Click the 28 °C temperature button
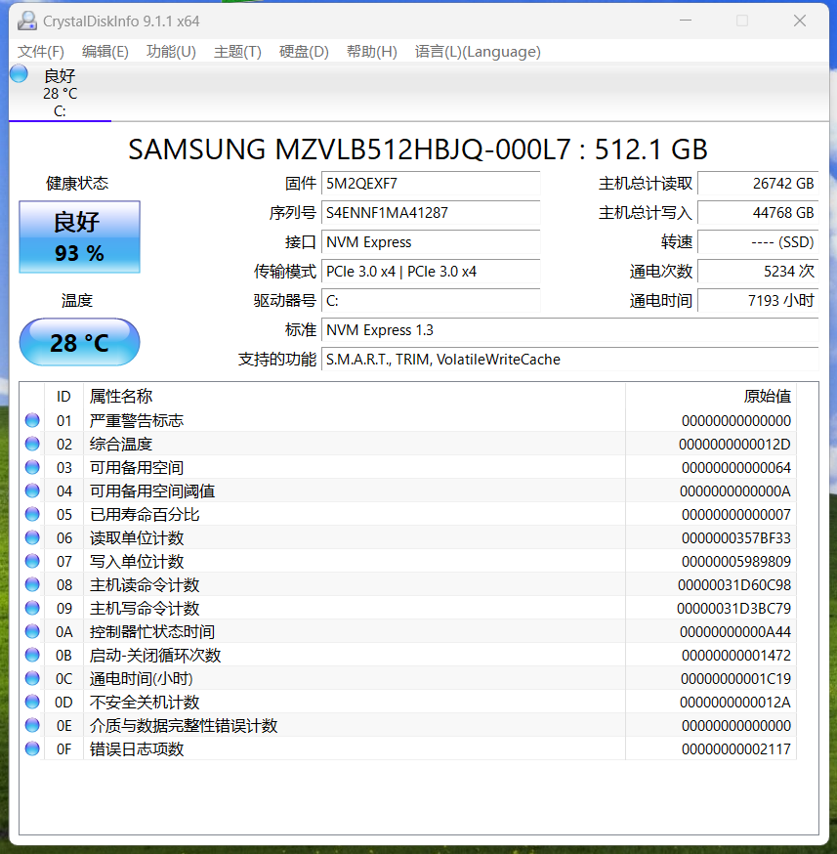Image resolution: width=837 pixels, height=854 pixels. tap(79, 343)
